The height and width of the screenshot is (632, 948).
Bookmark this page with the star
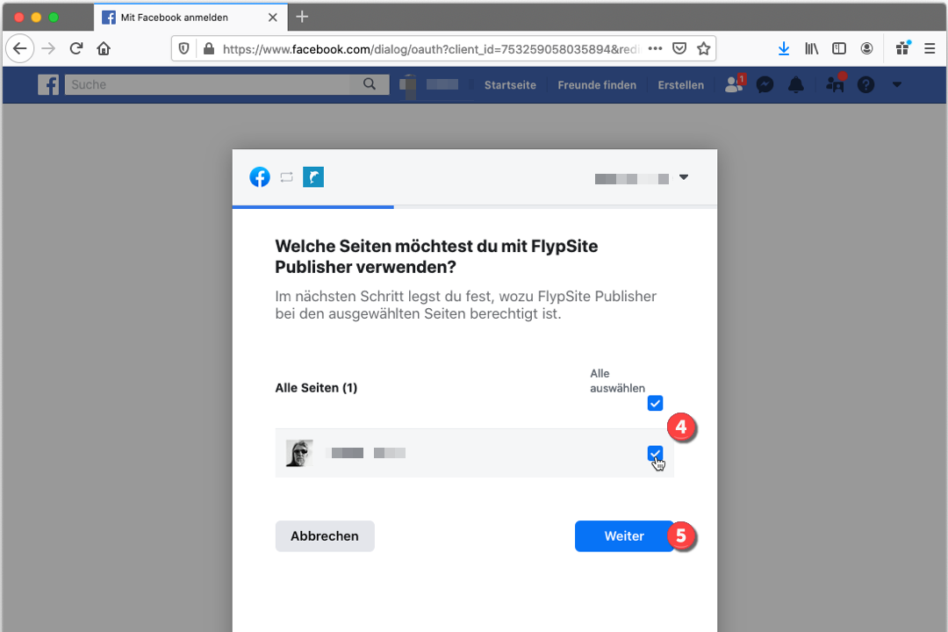tap(703, 49)
